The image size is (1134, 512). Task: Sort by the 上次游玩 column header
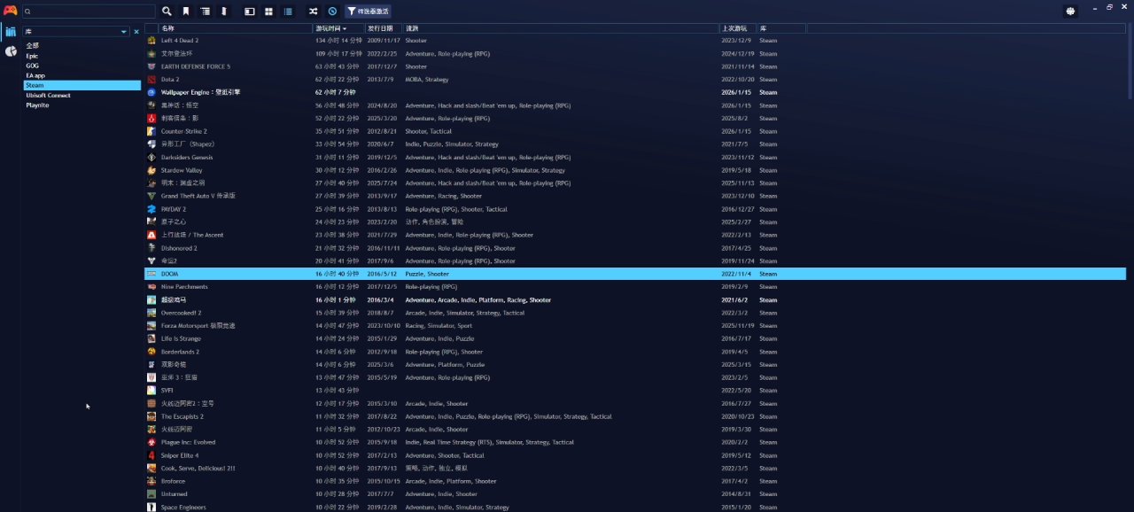point(738,28)
